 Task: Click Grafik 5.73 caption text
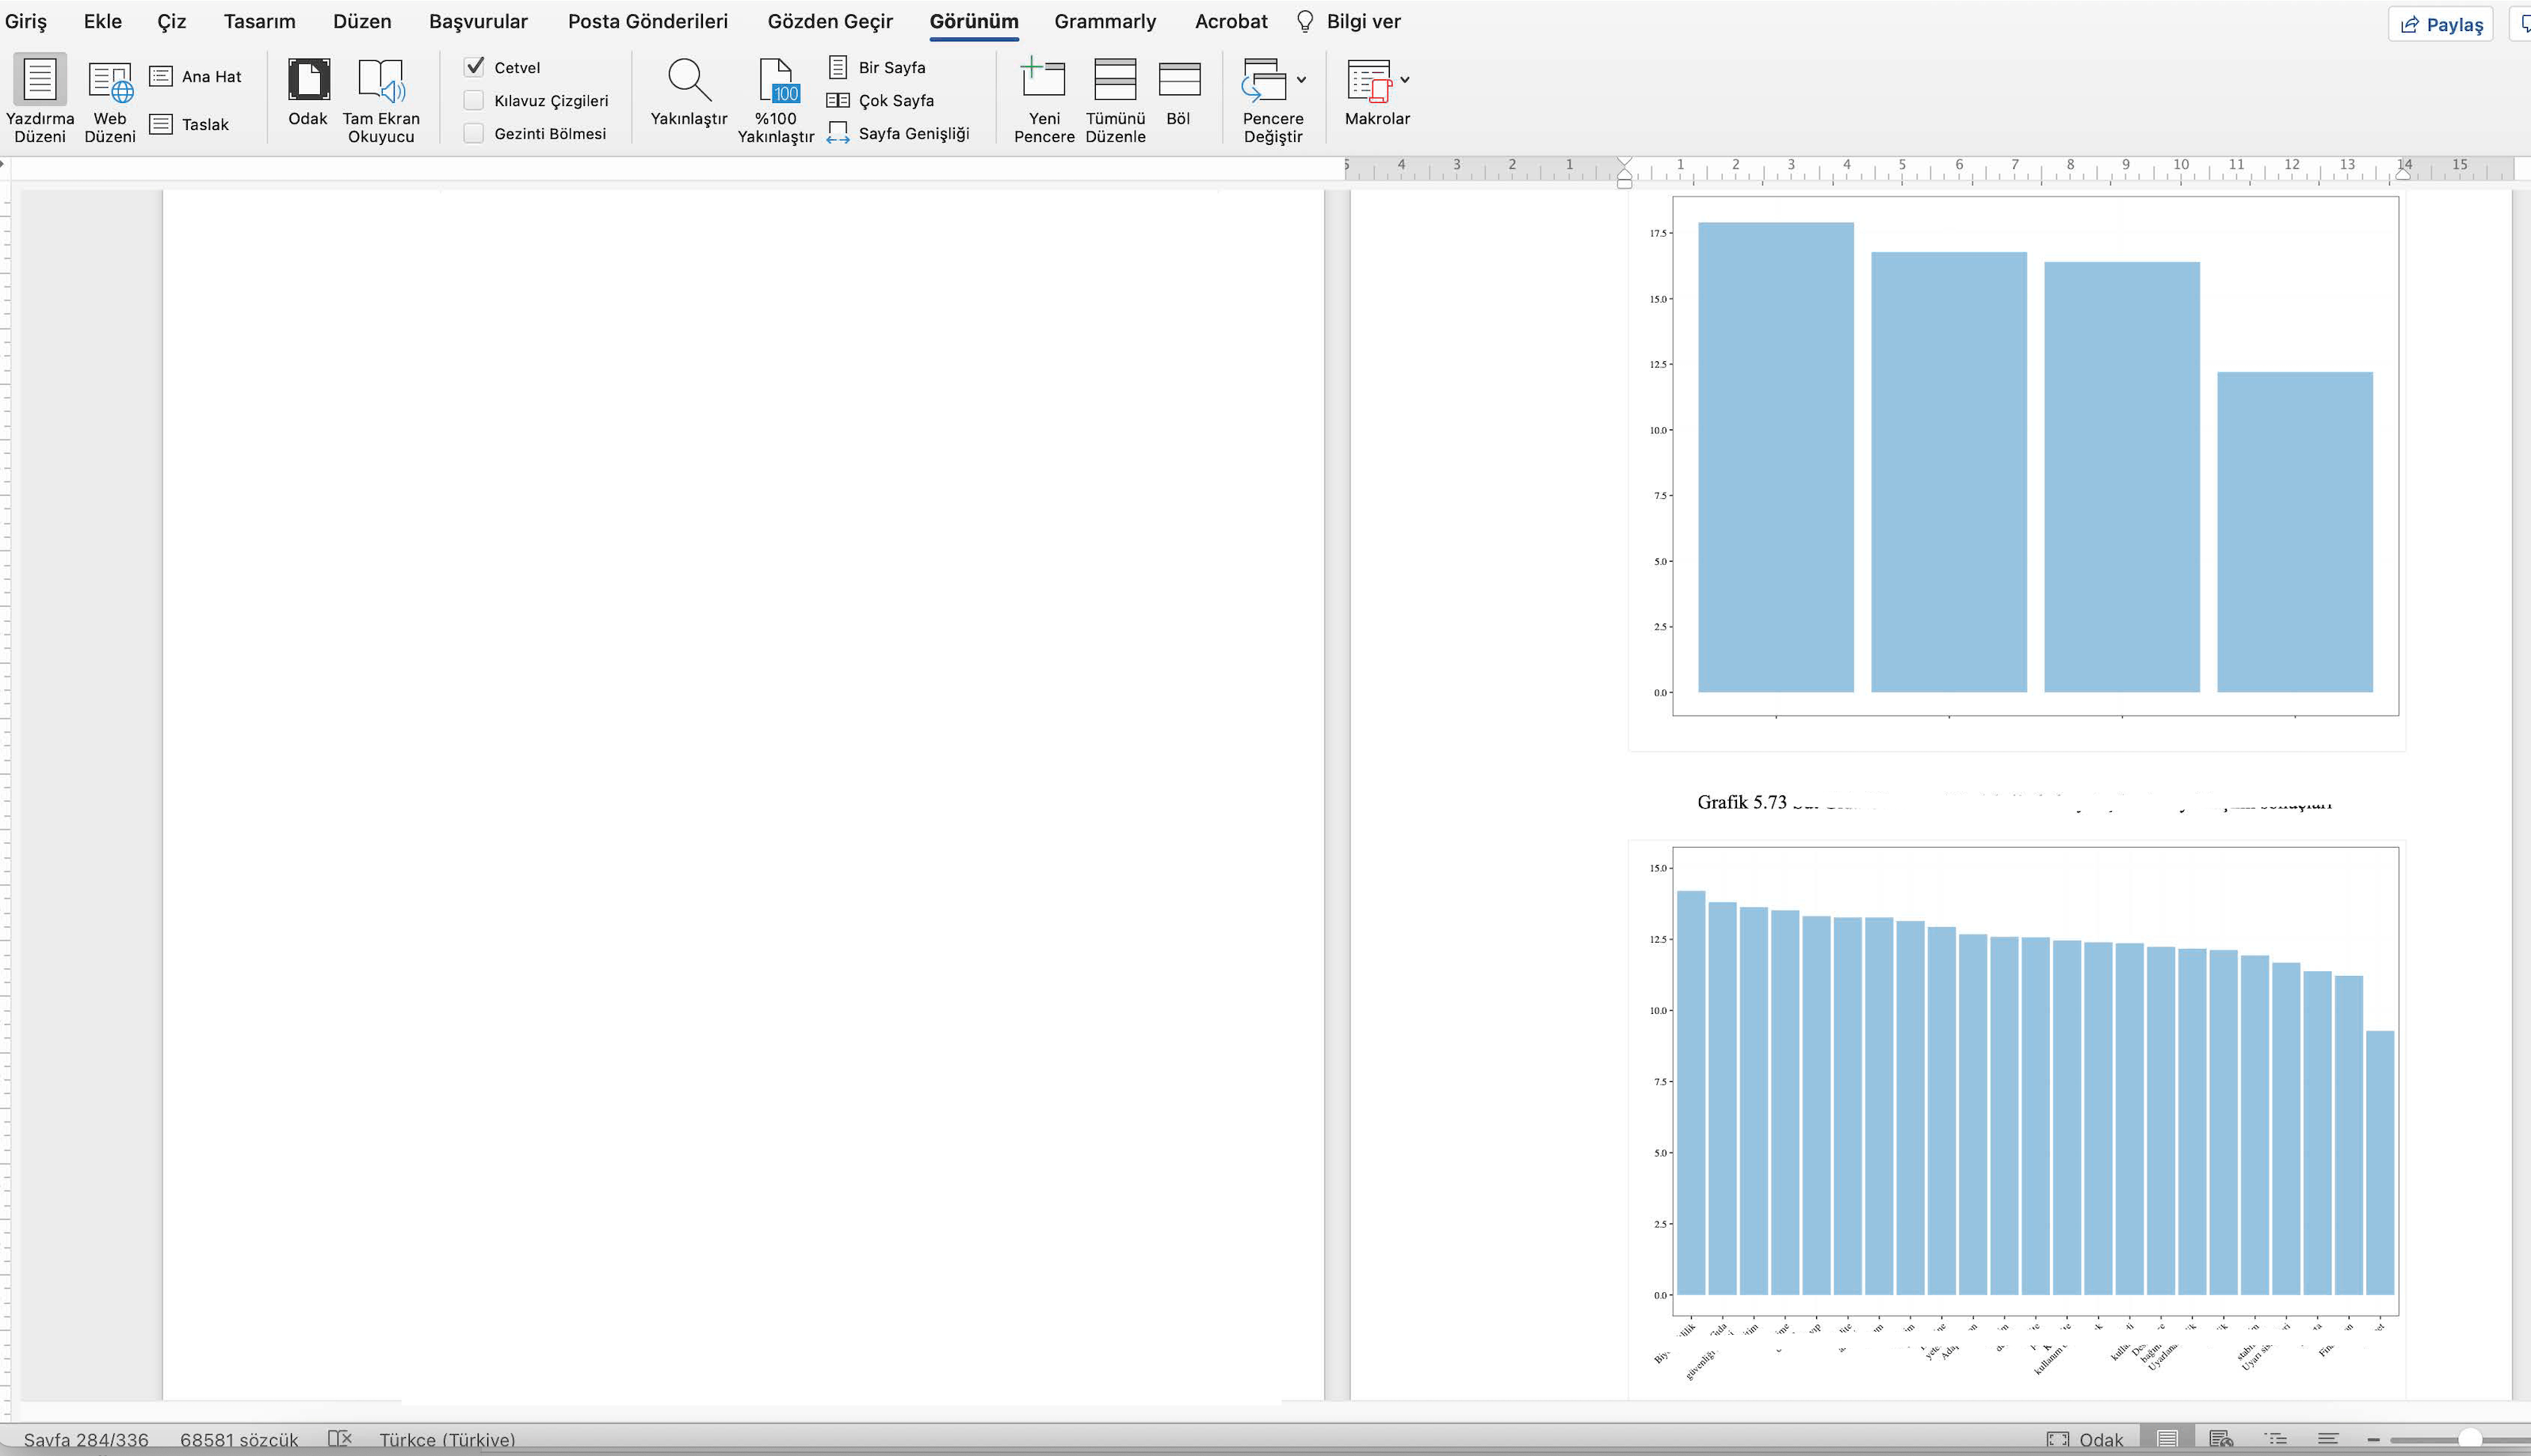click(x=1741, y=802)
